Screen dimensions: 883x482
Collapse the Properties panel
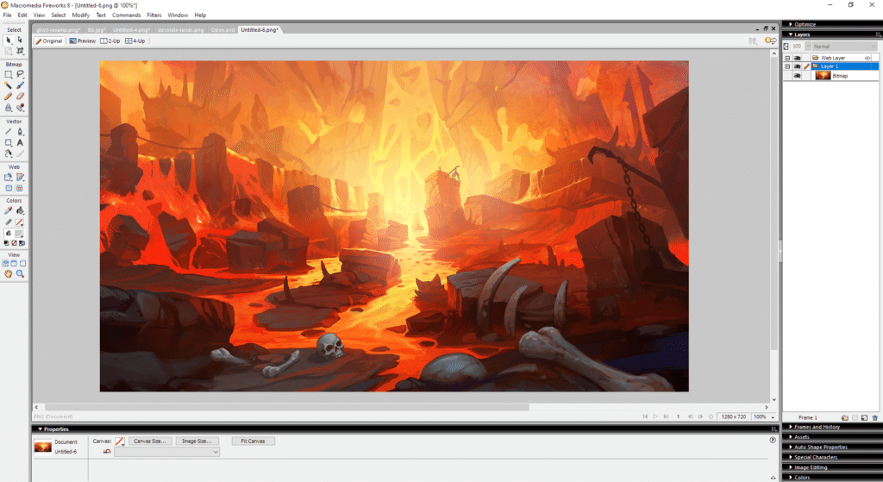40,429
